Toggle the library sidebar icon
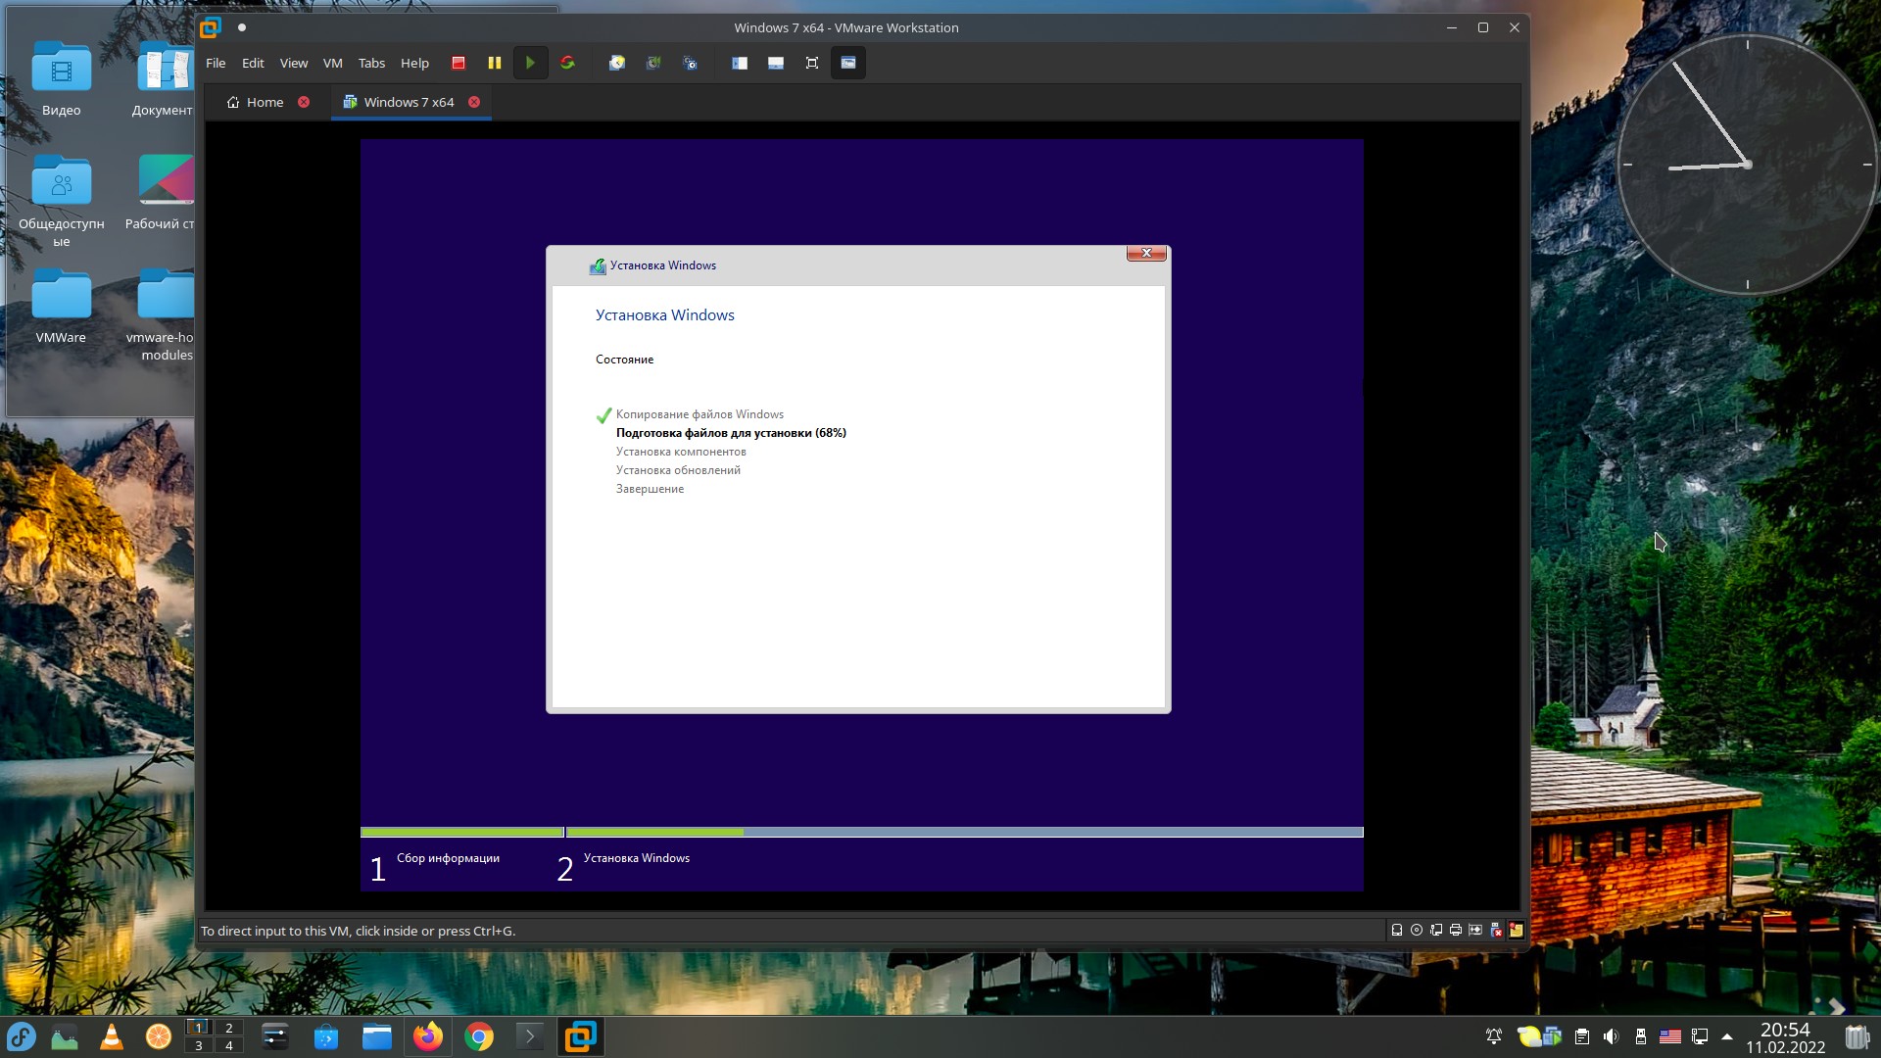1881x1058 pixels. click(740, 63)
